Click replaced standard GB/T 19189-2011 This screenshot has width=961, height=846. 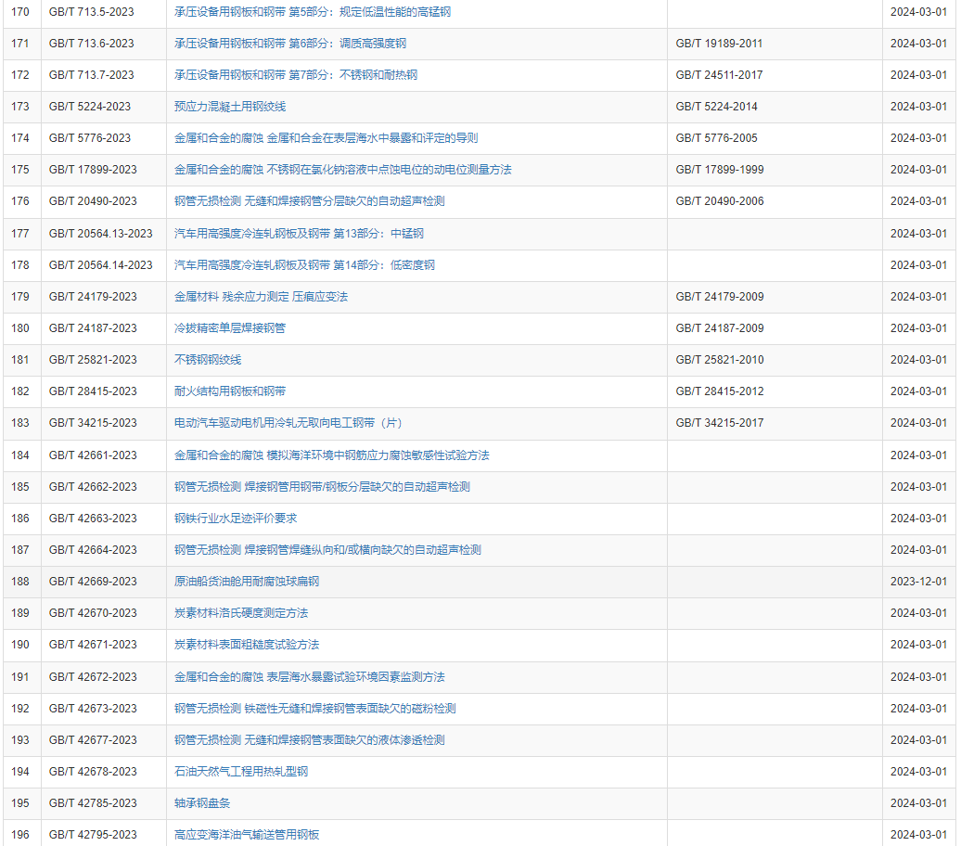point(720,44)
